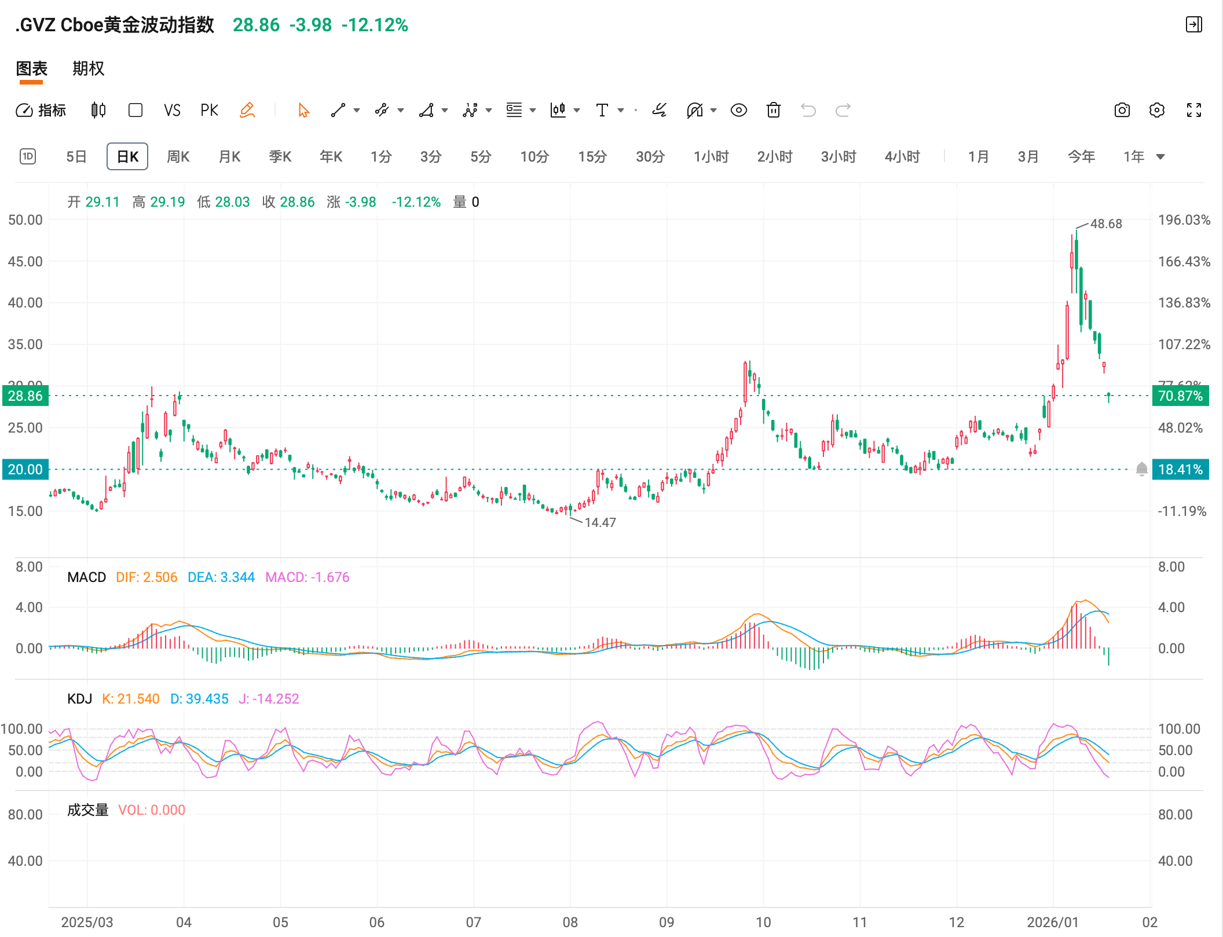The width and height of the screenshot is (1223, 937).
Task: Expand the text tool dropdown arrow
Action: tap(621, 110)
